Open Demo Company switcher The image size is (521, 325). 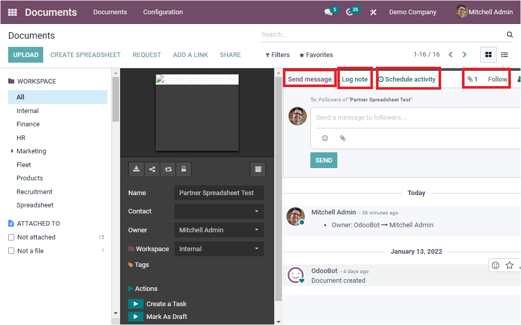(x=412, y=12)
